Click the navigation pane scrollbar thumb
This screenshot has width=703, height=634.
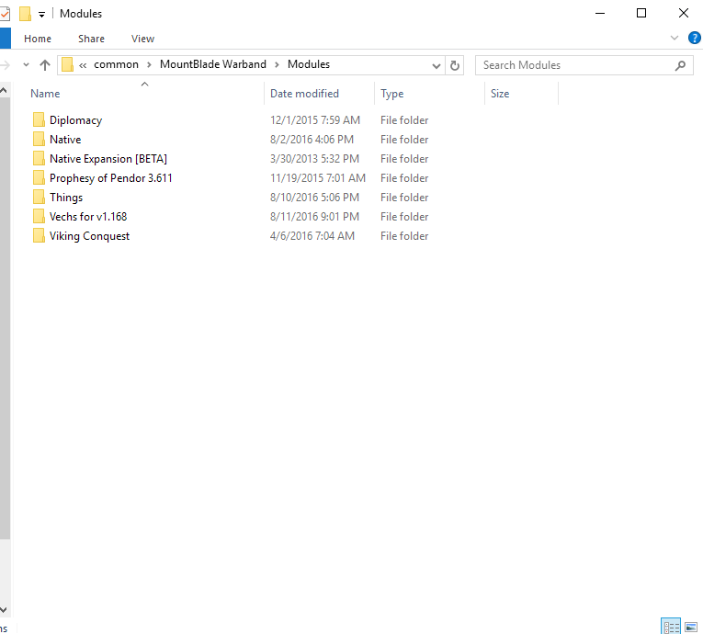click(x=5, y=318)
